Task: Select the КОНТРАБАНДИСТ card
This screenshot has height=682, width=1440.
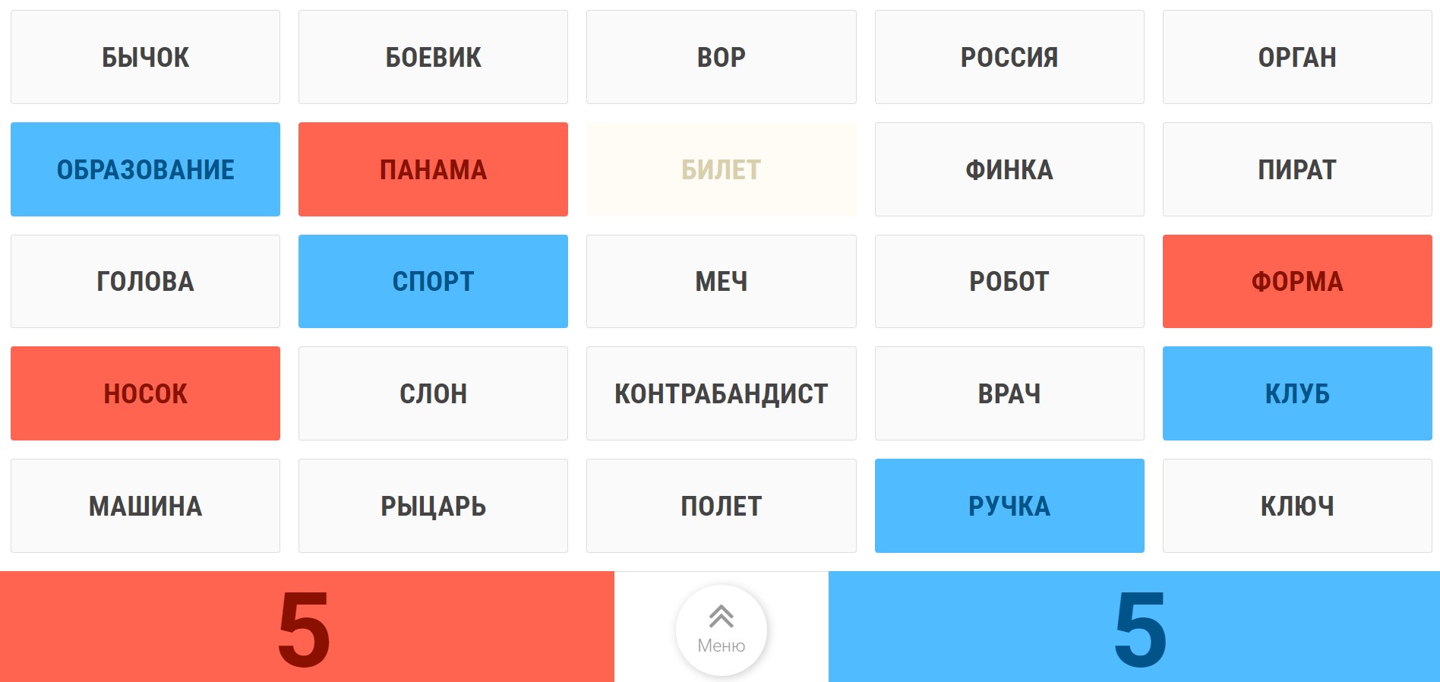Action: point(720,393)
